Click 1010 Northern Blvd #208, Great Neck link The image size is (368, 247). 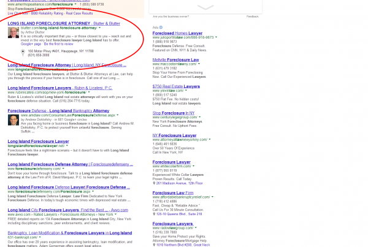pos(183,245)
